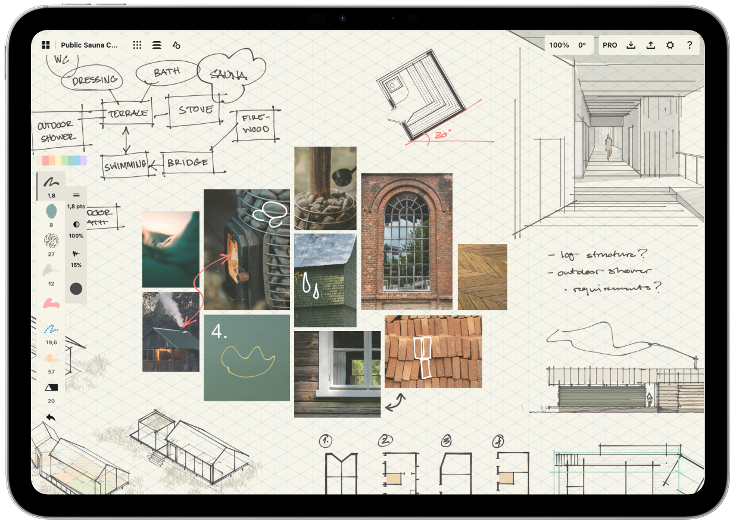
Task: Select the pen tool labeled 1,8
Action: tap(51, 186)
